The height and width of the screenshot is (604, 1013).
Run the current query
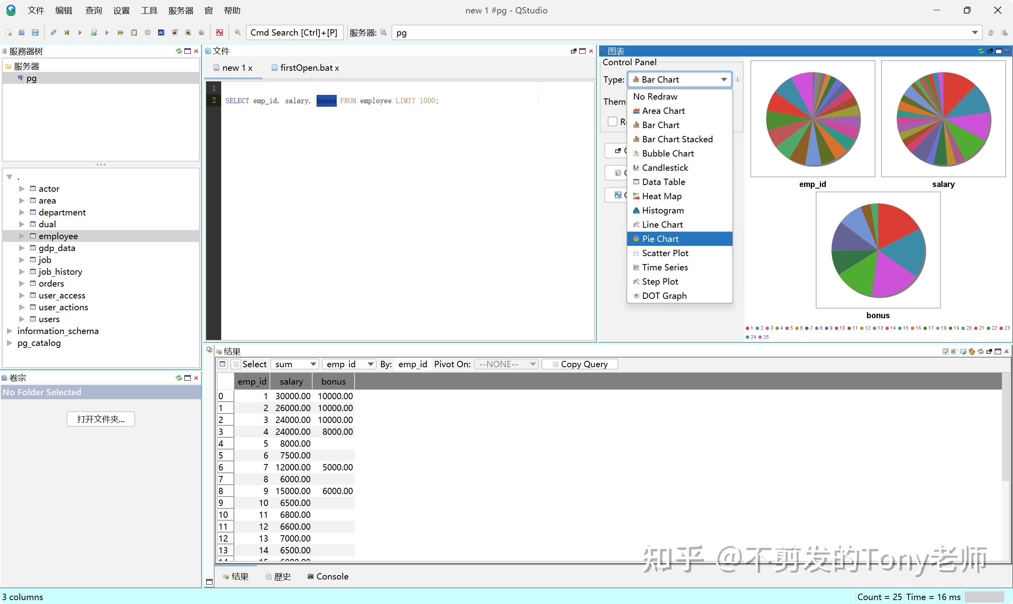[80, 32]
